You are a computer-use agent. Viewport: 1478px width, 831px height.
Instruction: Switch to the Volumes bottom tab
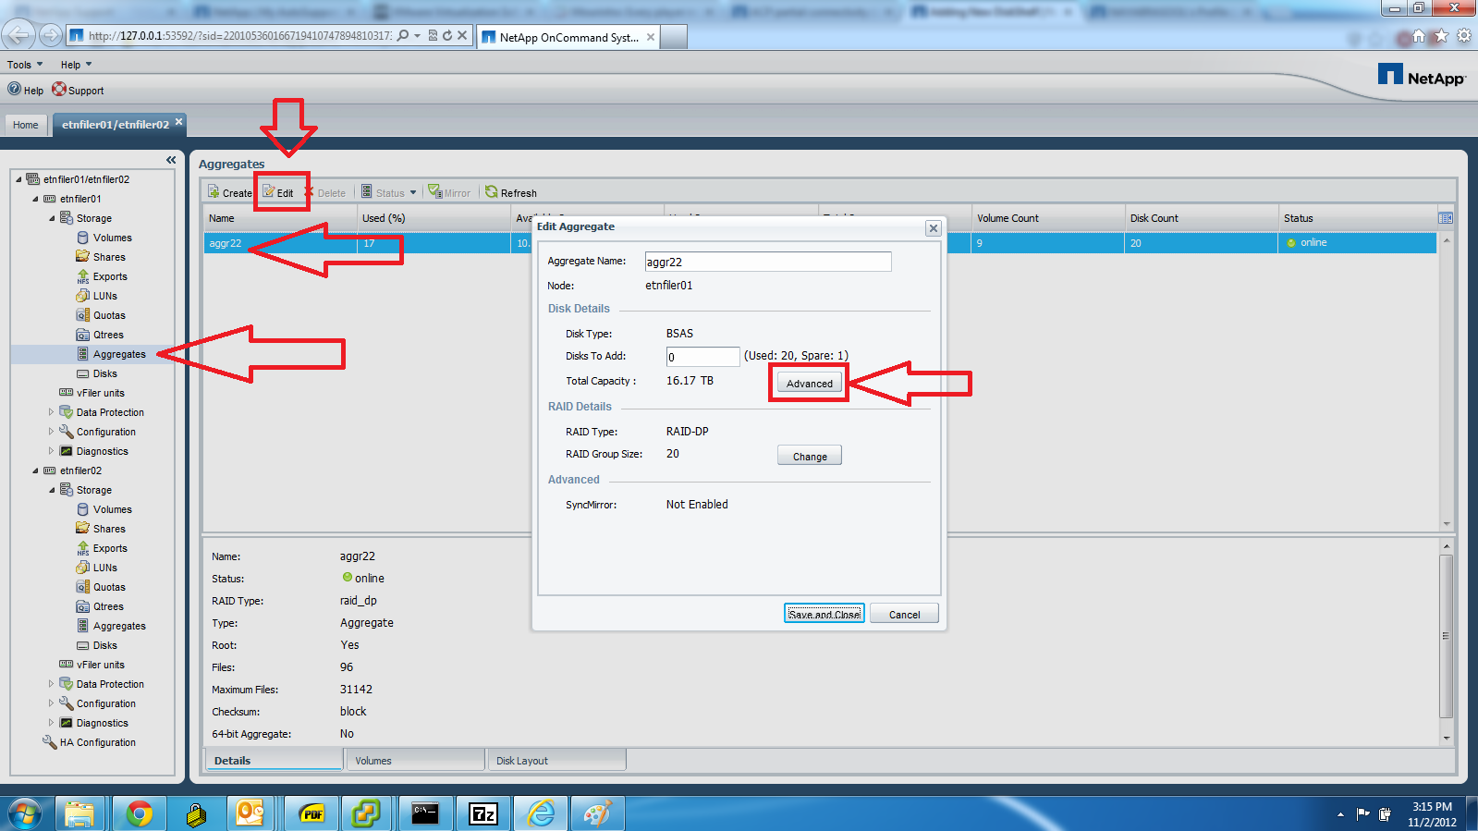point(415,760)
